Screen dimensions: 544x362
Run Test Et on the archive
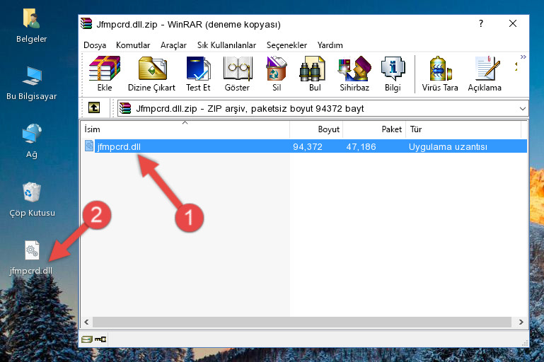coord(198,74)
